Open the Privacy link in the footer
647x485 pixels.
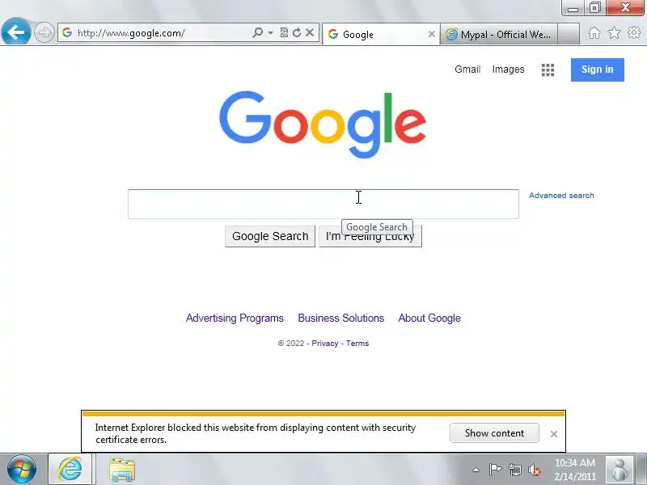pos(325,343)
